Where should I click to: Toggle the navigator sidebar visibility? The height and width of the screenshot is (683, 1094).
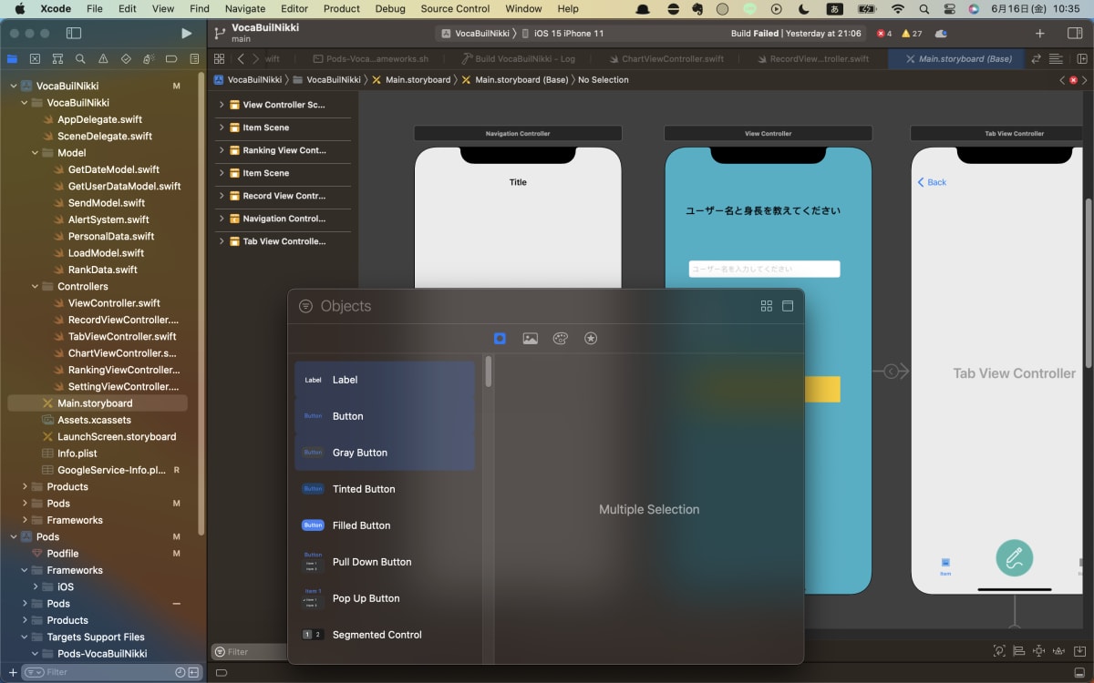tap(74, 33)
